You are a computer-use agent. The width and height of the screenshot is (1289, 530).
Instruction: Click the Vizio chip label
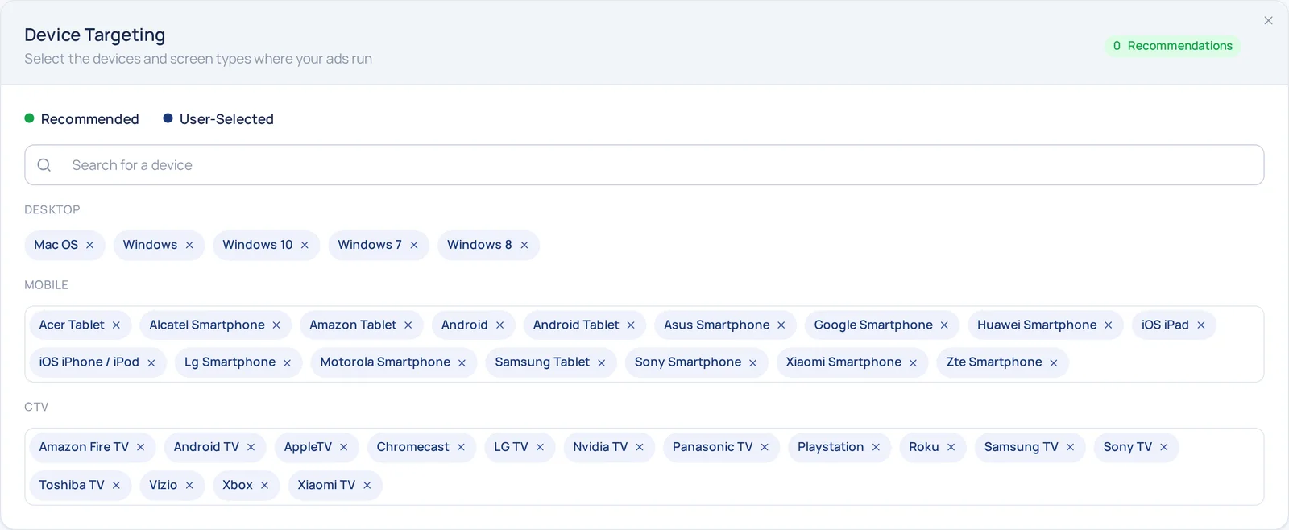tap(163, 485)
